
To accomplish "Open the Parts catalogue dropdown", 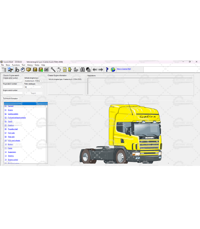I will click(41, 87).
